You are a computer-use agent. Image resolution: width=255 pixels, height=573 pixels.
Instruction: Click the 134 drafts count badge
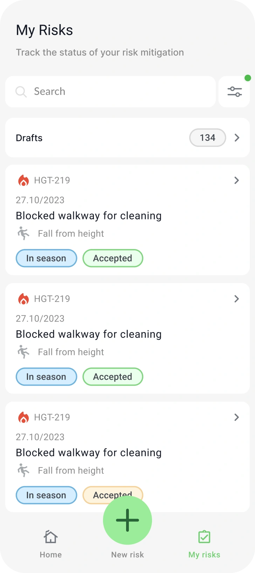tap(208, 138)
